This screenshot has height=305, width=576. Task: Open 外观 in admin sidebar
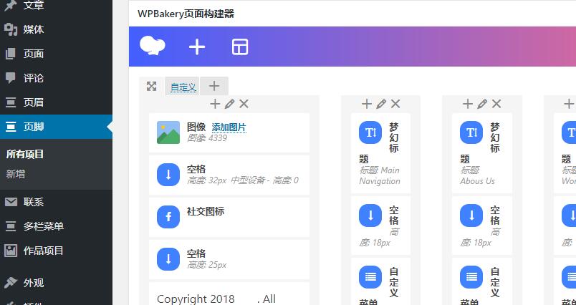tap(56, 283)
